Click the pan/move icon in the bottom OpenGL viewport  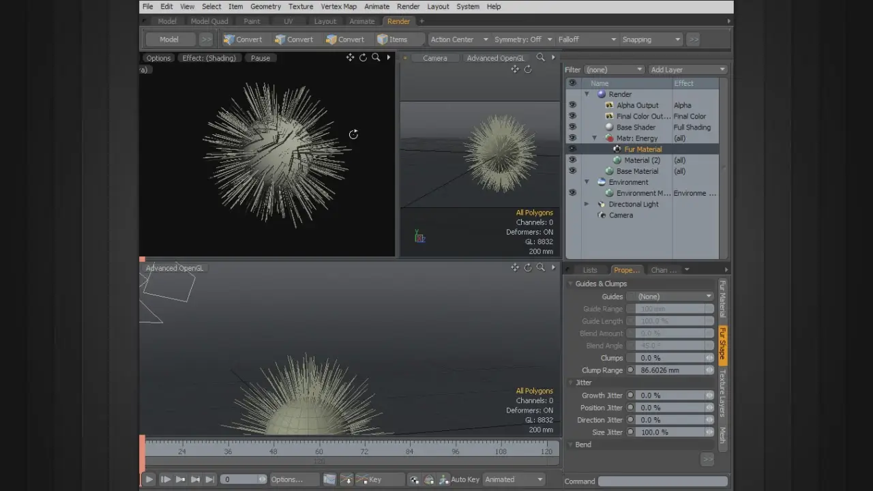coord(515,268)
